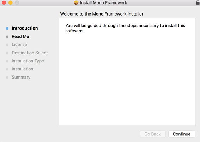Click the package icon in title bar
Screen dimensions: 200x142
click(76, 3)
